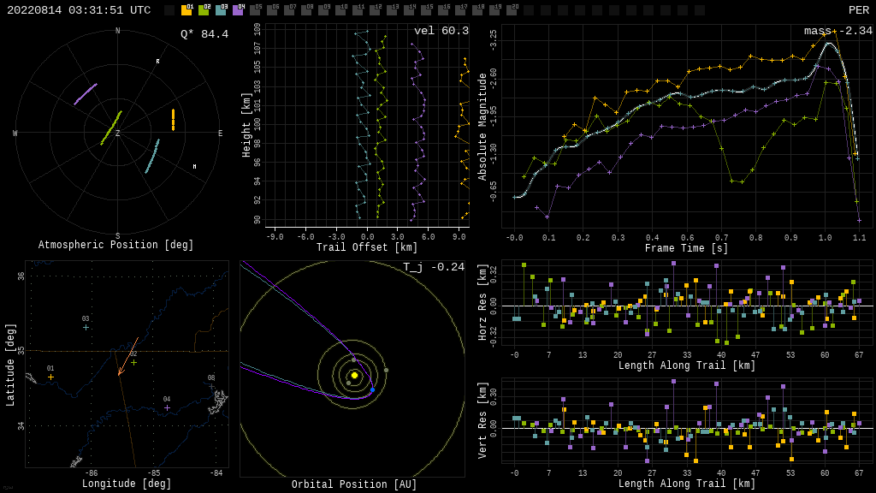The height and width of the screenshot is (493, 876).
Task: Click the green station 02 swatch
Action: pyautogui.click(x=204, y=10)
